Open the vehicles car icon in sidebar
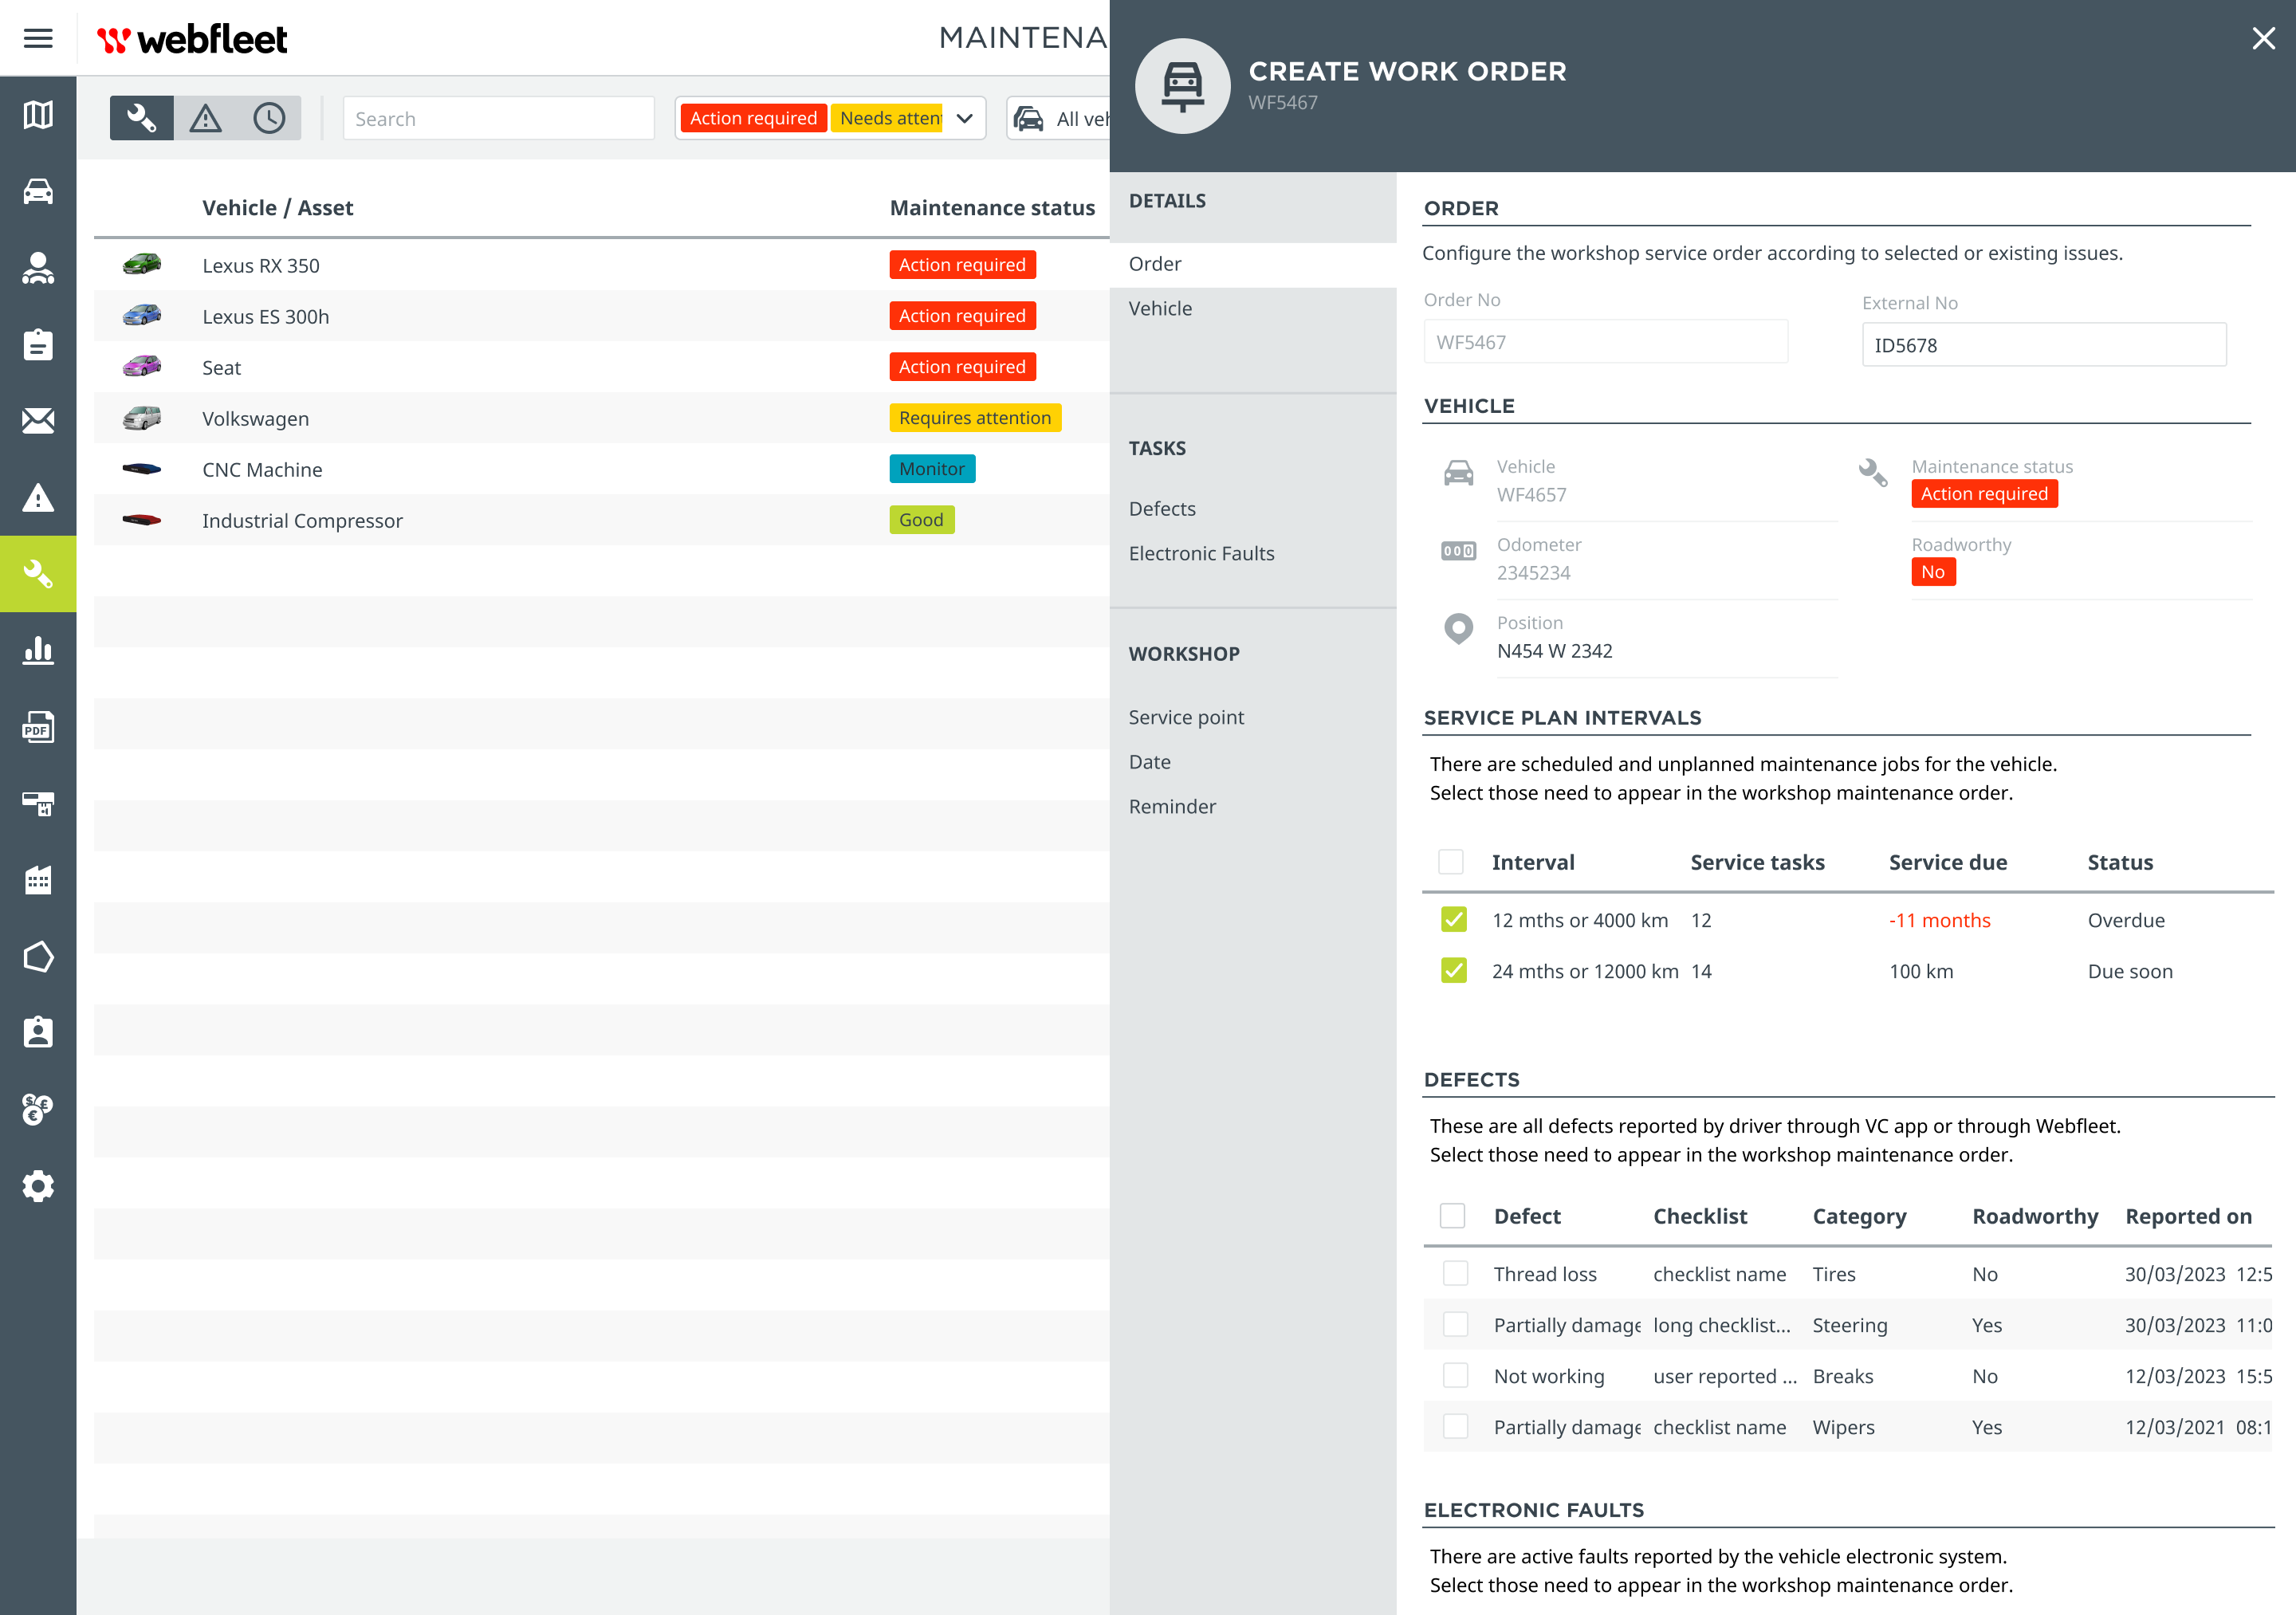2296x1615 pixels. (38, 191)
